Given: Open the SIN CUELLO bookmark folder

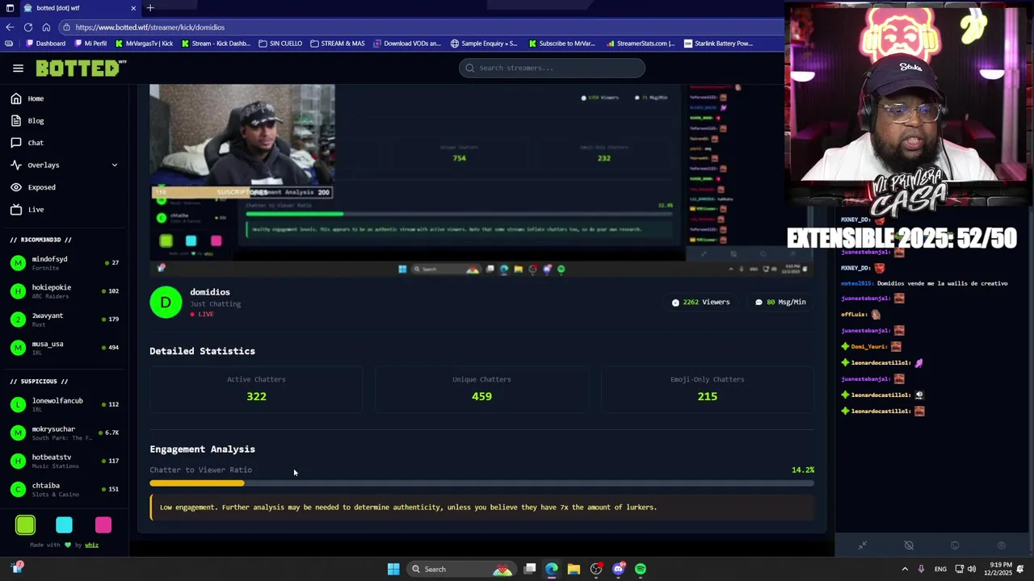Looking at the screenshot, I should pos(280,44).
